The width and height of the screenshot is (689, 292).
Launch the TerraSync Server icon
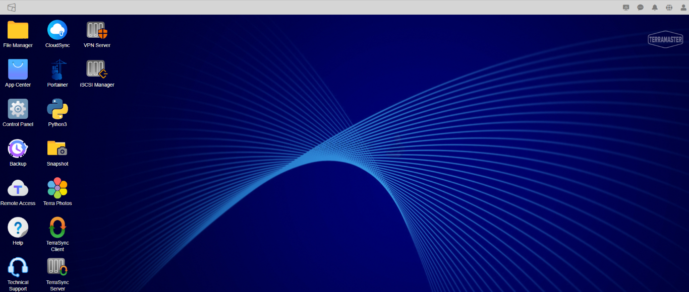click(58, 267)
